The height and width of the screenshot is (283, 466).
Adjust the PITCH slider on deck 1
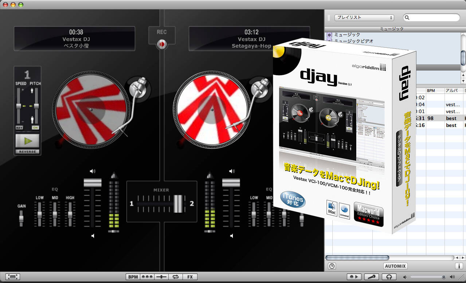(x=36, y=106)
